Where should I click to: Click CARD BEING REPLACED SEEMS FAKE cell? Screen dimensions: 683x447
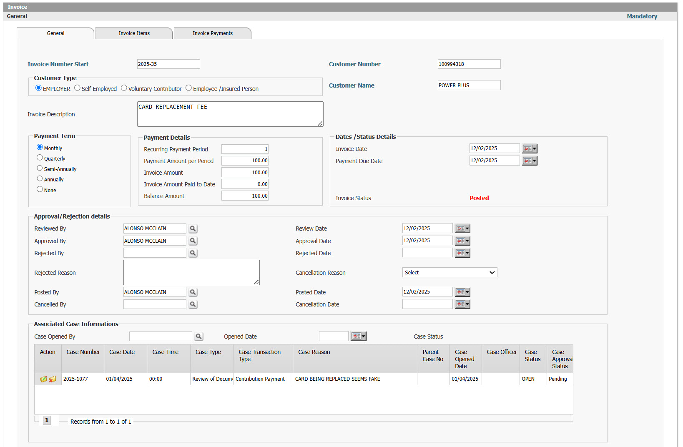(355, 379)
